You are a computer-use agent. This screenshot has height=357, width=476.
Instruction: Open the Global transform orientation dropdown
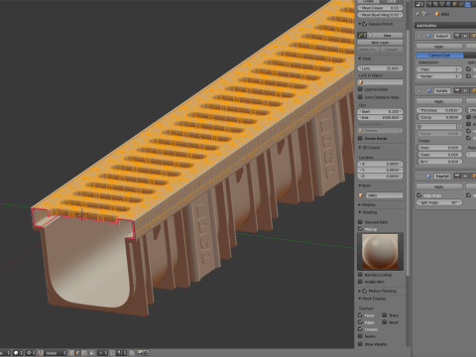tap(56, 353)
